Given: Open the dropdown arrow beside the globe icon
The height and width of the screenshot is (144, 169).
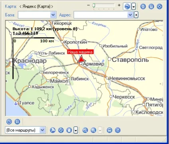Looking at the screenshot, I should tap(134, 6).
